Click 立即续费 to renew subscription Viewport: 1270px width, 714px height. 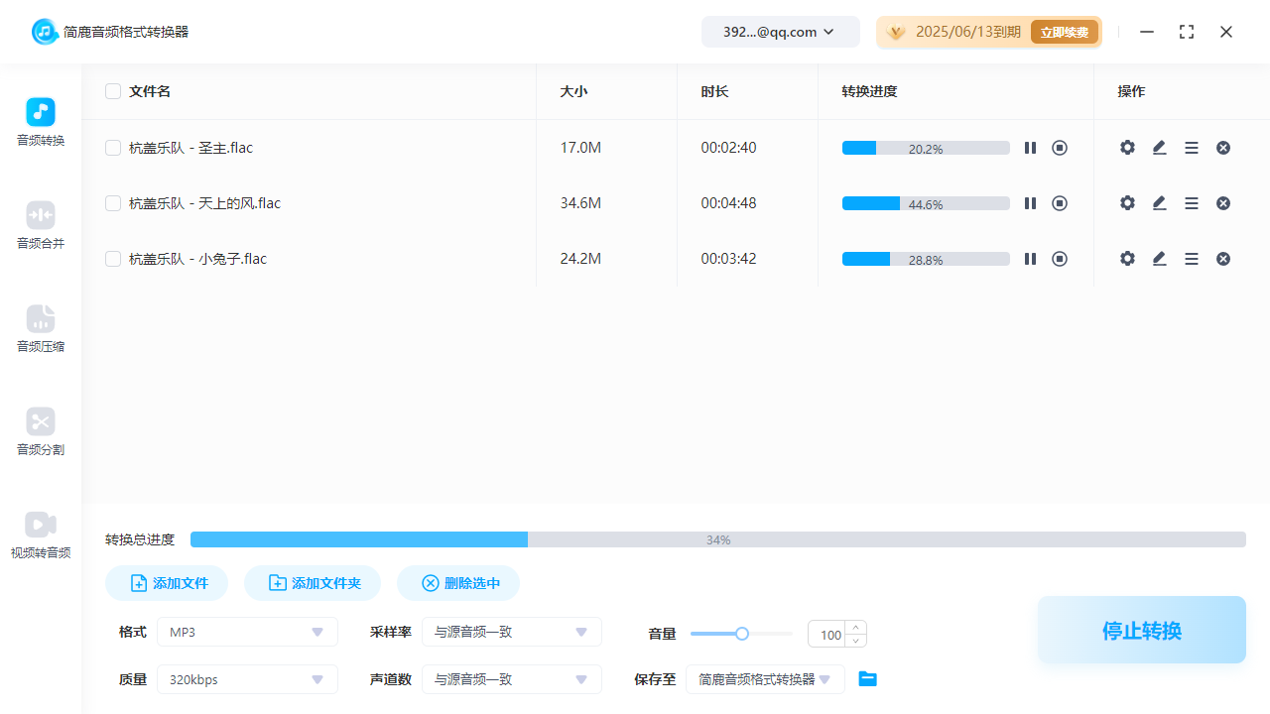pyautogui.click(x=1064, y=31)
